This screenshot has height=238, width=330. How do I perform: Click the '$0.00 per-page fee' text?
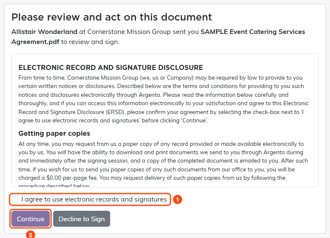tap(72, 178)
